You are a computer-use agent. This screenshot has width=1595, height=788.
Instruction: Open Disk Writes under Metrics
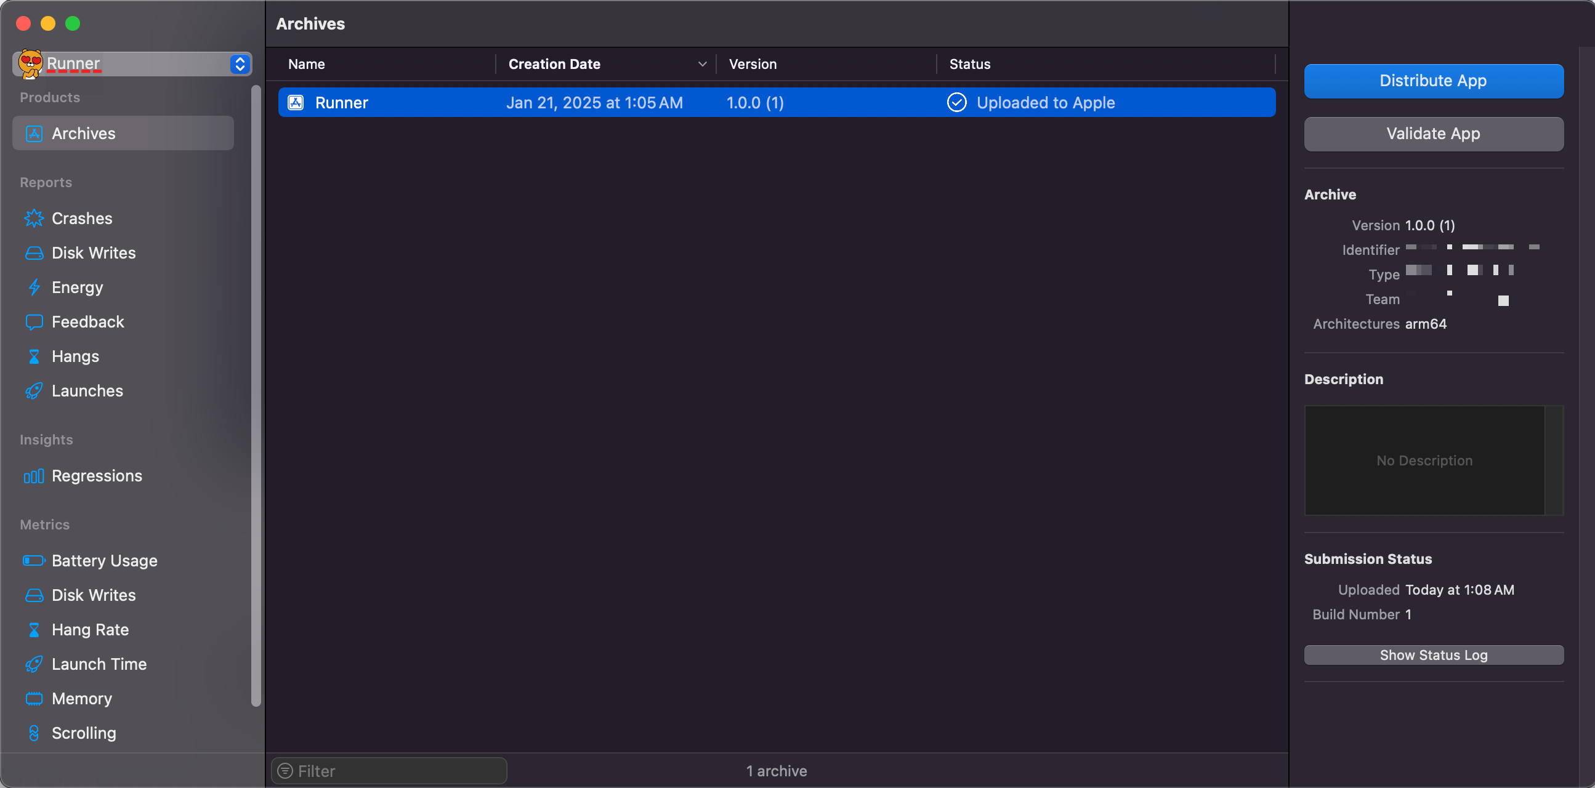[x=94, y=595]
